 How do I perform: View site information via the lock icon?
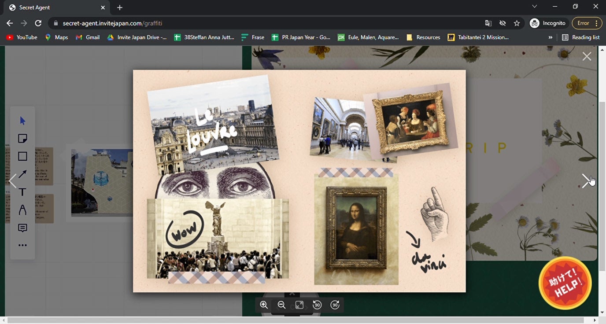point(55,23)
